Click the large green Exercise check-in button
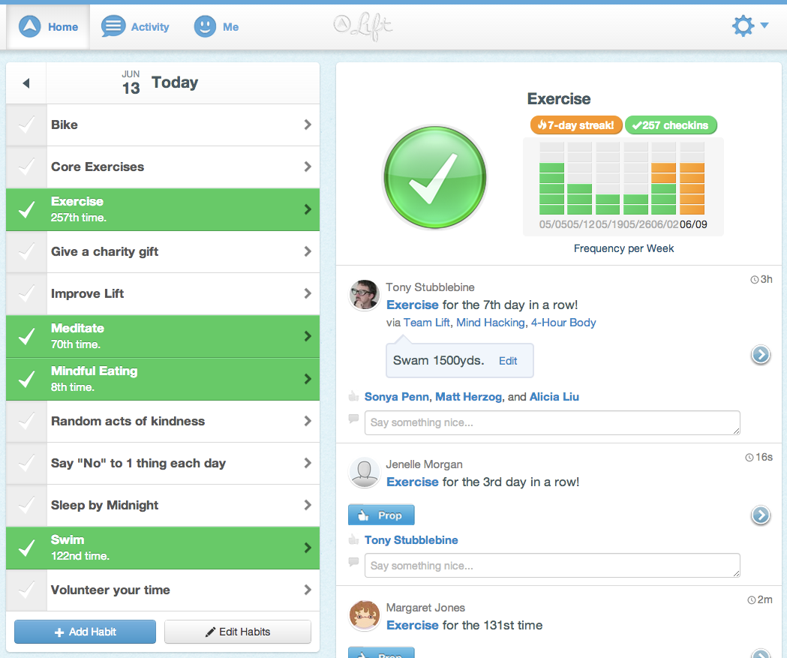This screenshot has height=658, width=787. point(434,177)
